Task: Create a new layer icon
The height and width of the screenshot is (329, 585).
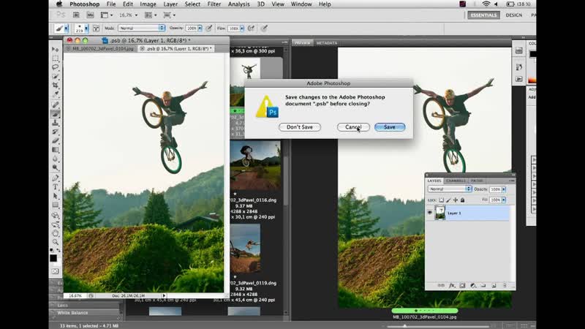Action: (494, 285)
